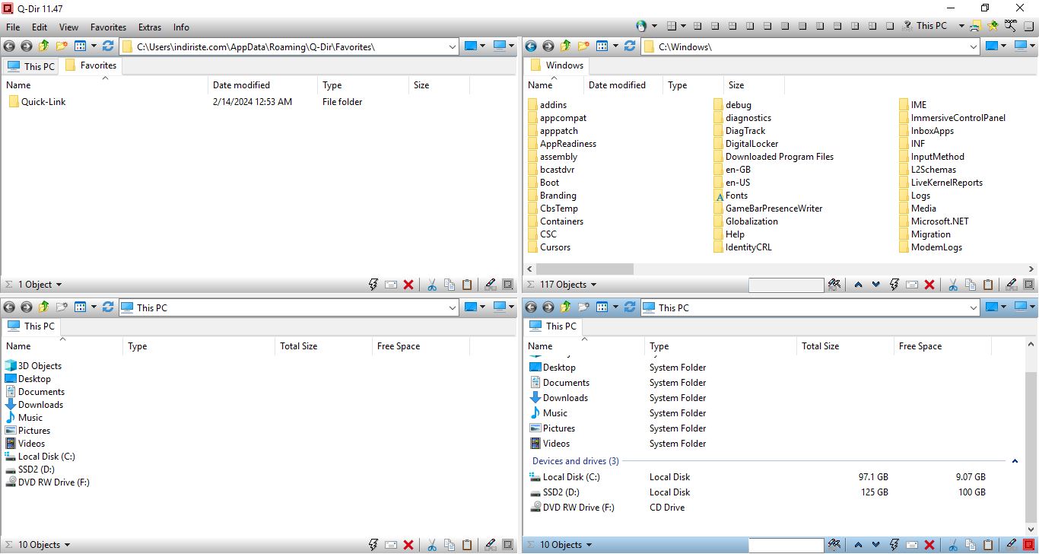Open the Info menu
Viewport: 1039px width, 554px height.
[x=181, y=27]
